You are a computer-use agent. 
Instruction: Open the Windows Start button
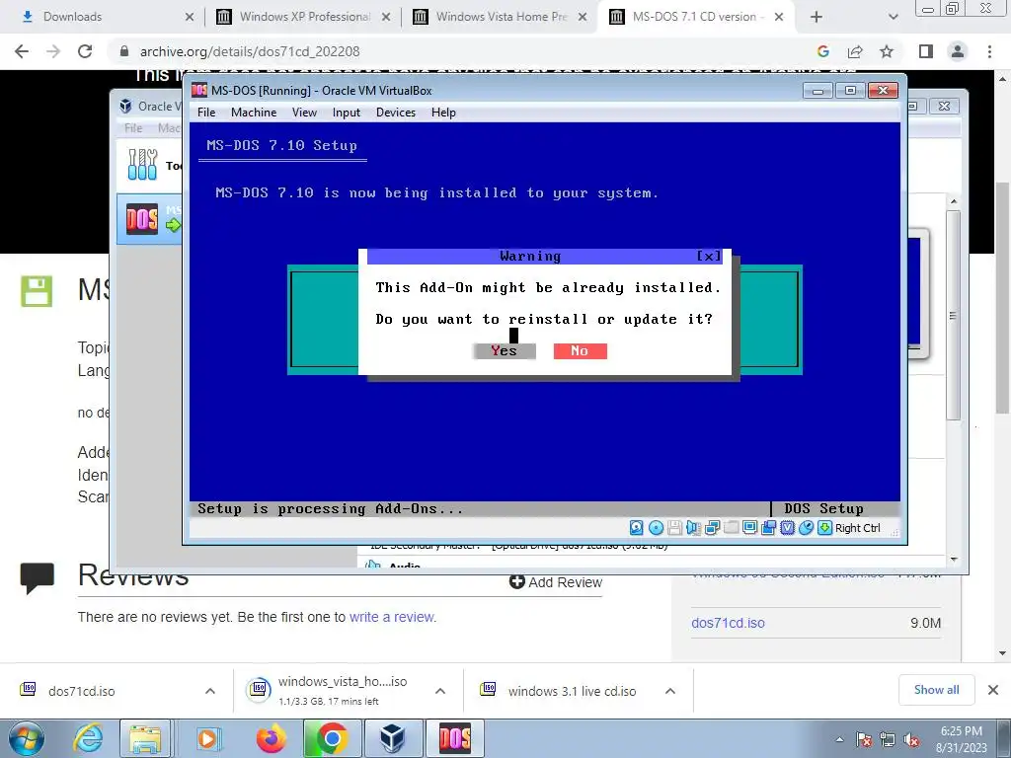pos(26,738)
